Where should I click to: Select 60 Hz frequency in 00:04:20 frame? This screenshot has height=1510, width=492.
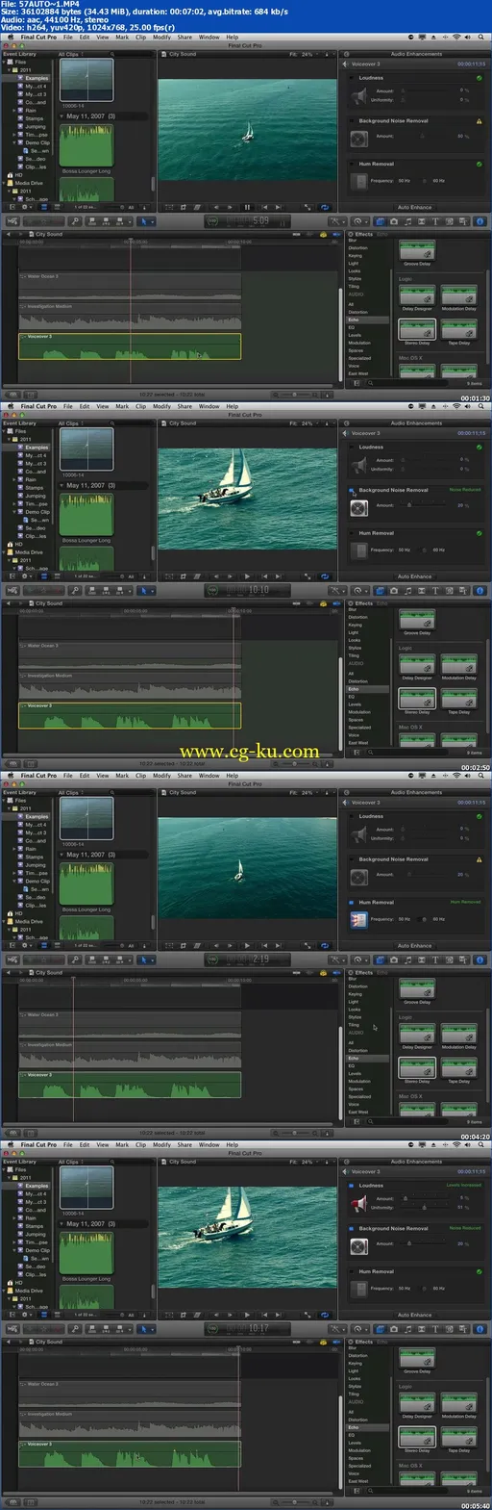click(438, 919)
